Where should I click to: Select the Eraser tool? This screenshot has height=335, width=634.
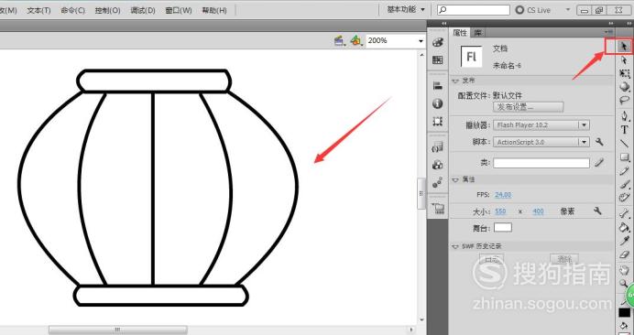(x=624, y=255)
